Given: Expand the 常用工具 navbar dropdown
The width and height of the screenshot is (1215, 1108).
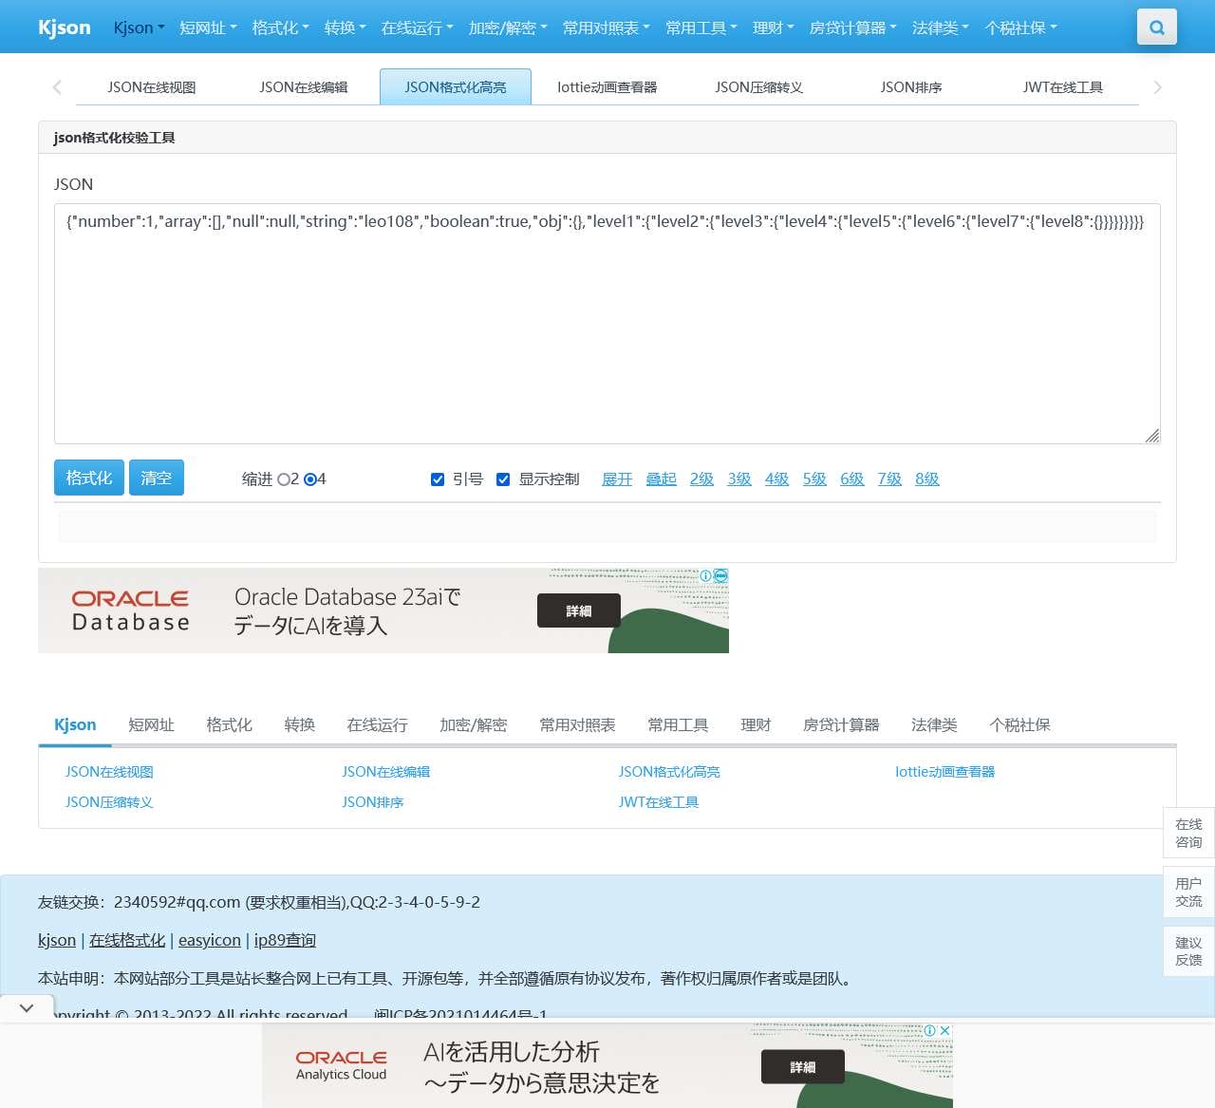Looking at the screenshot, I should [701, 28].
